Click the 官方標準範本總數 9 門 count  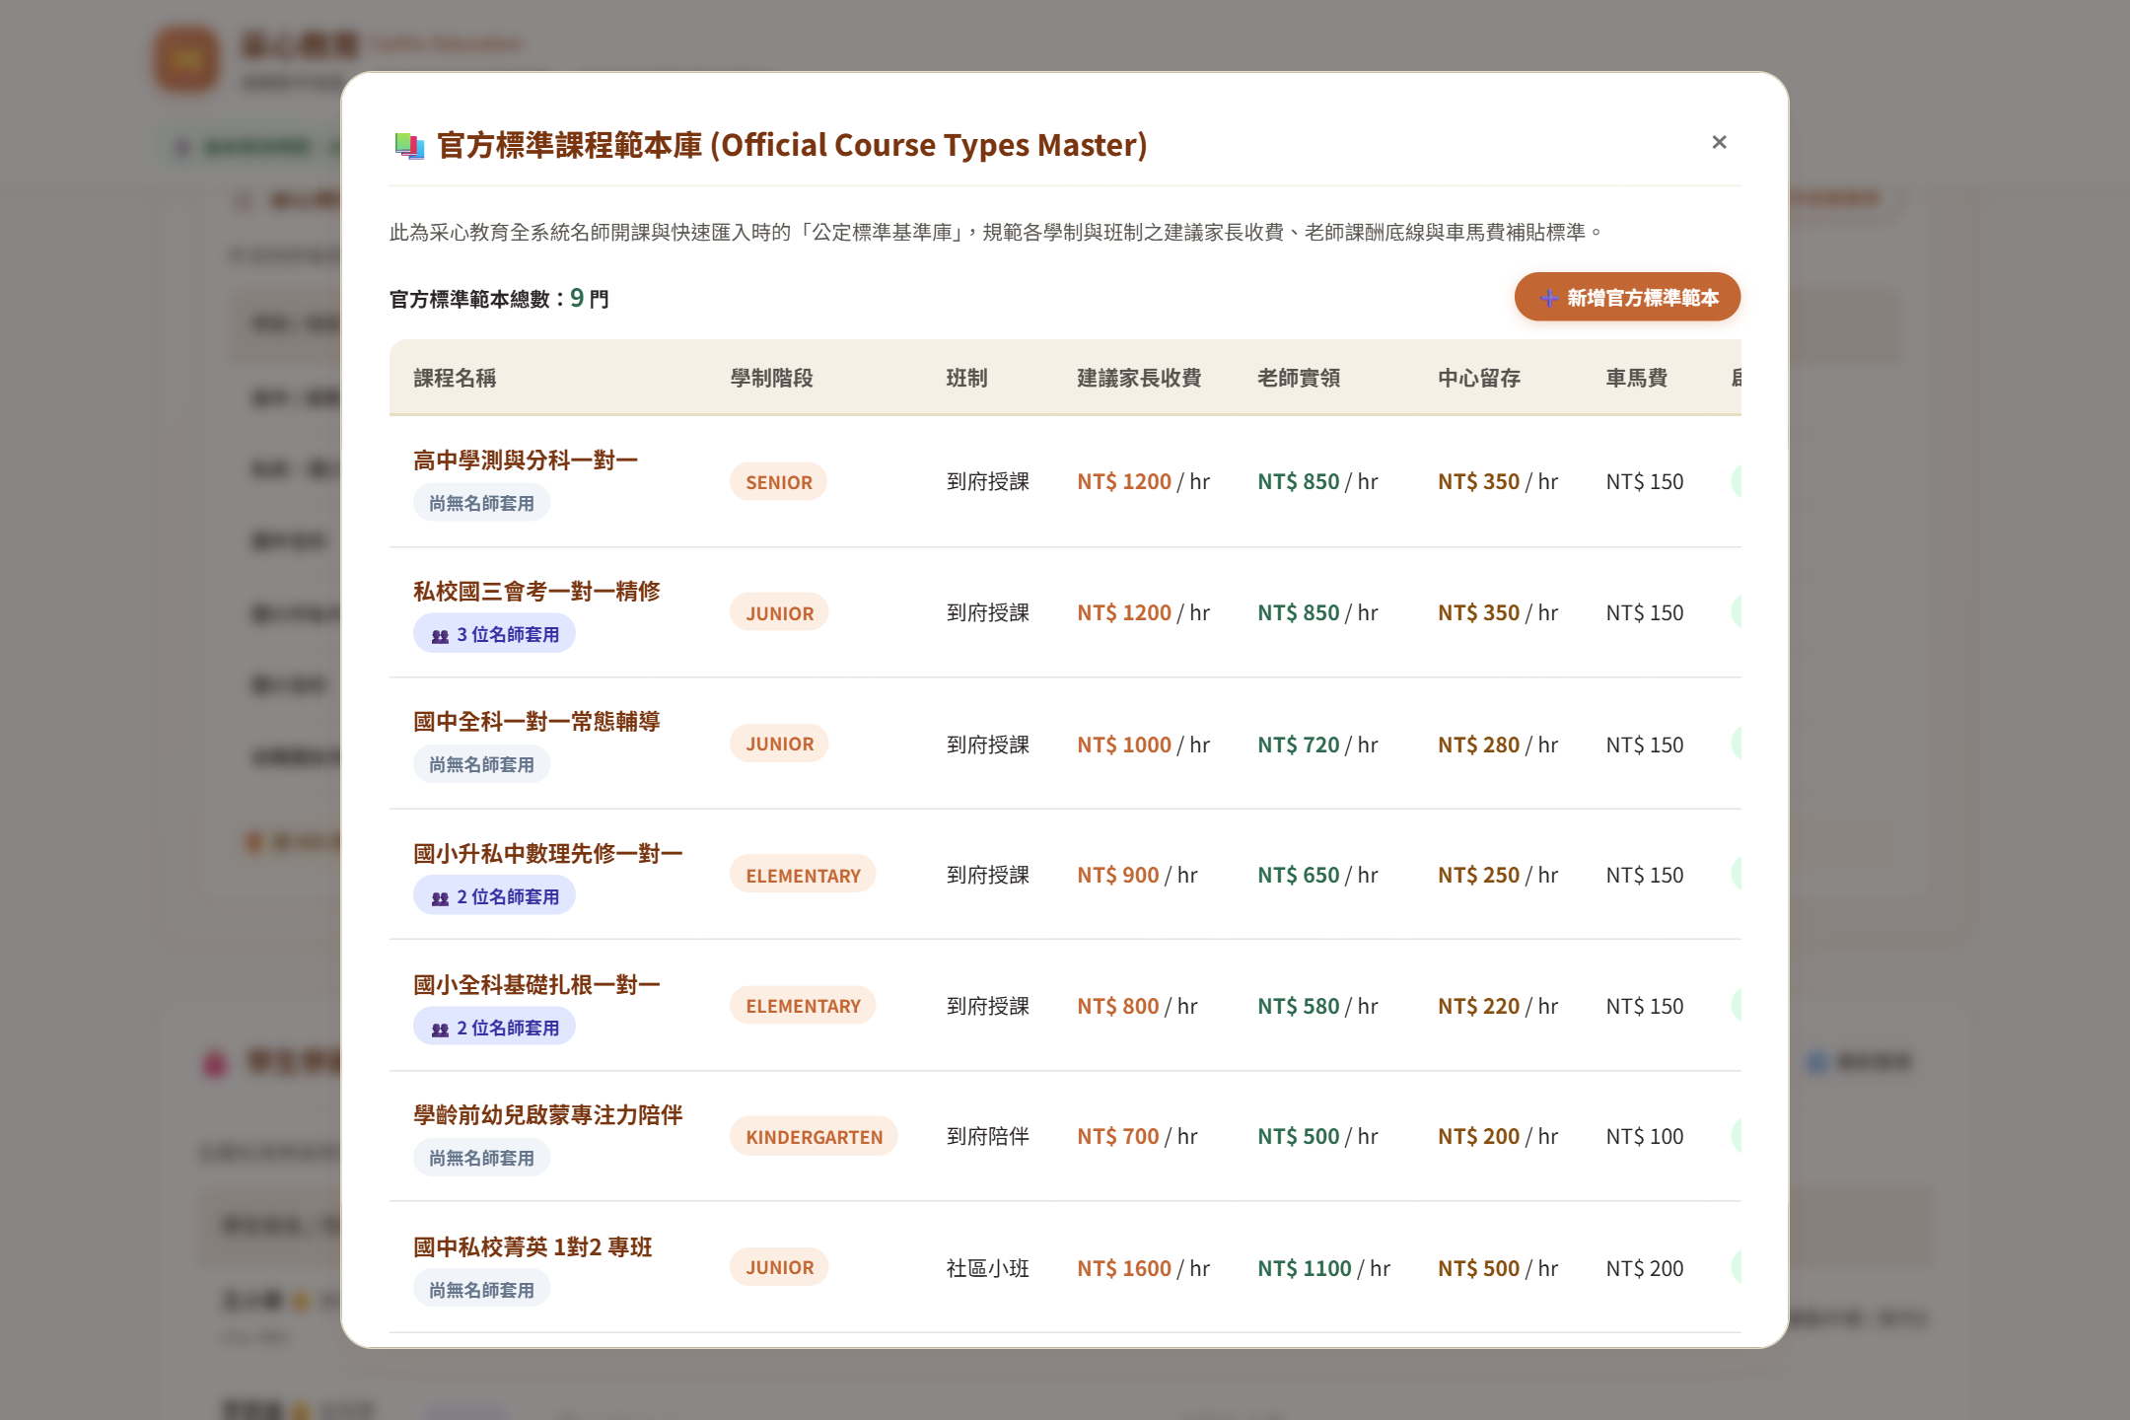click(499, 298)
